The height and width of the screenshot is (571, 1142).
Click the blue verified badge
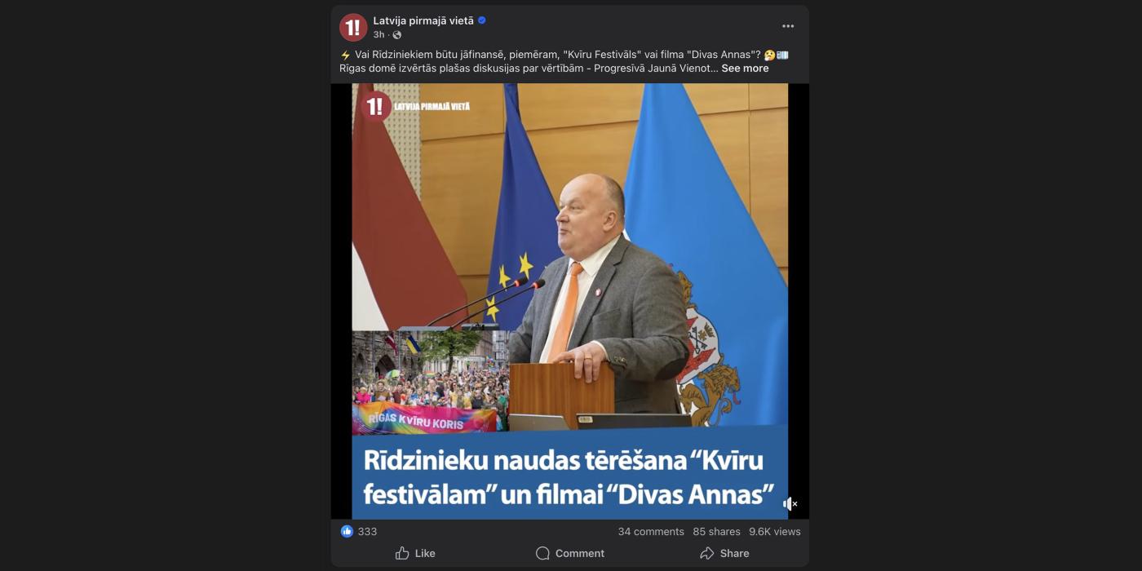[x=481, y=20]
